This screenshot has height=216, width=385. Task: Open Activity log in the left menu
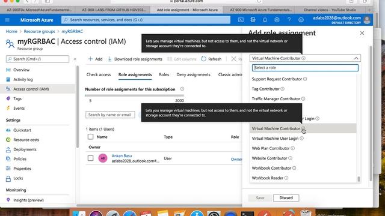point(23,79)
